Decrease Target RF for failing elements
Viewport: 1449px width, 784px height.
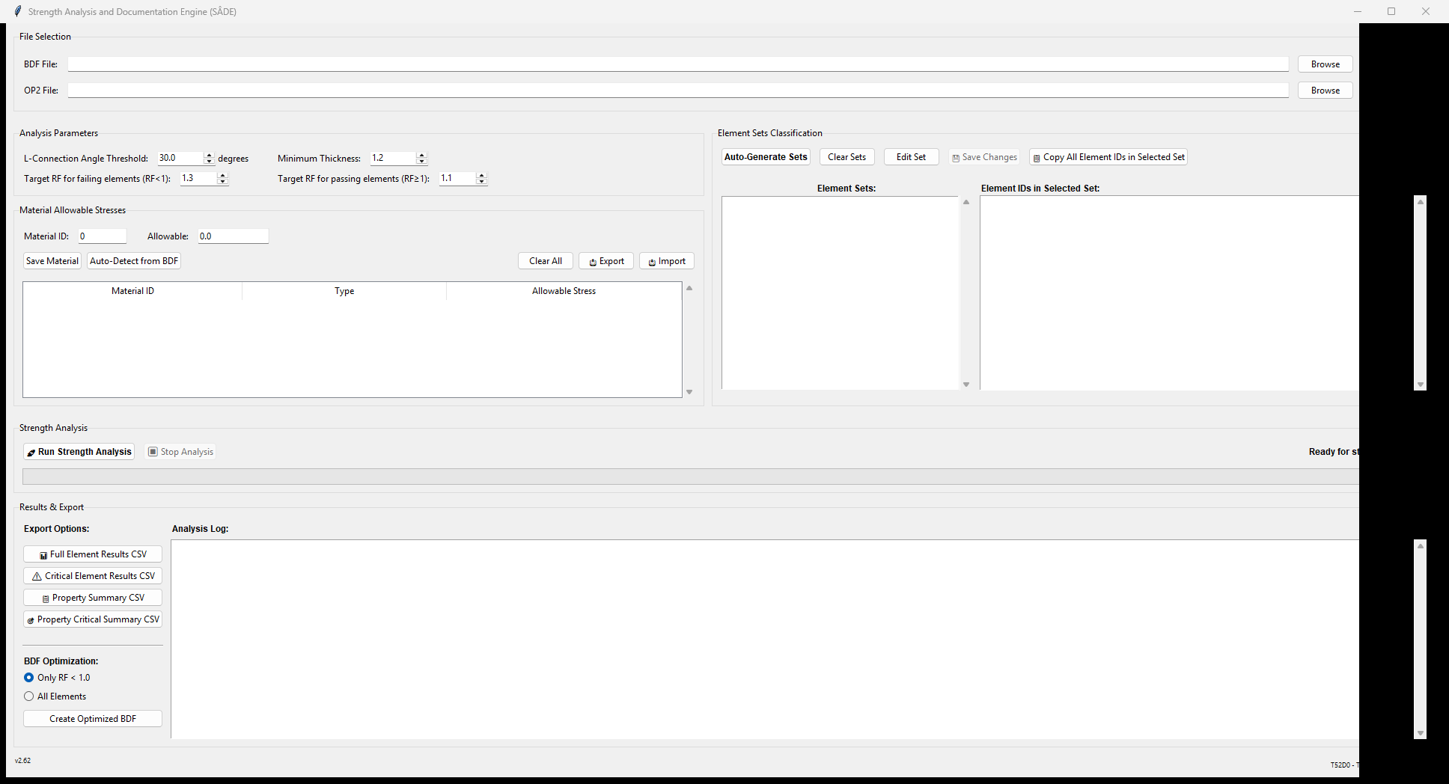(x=222, y=182)
